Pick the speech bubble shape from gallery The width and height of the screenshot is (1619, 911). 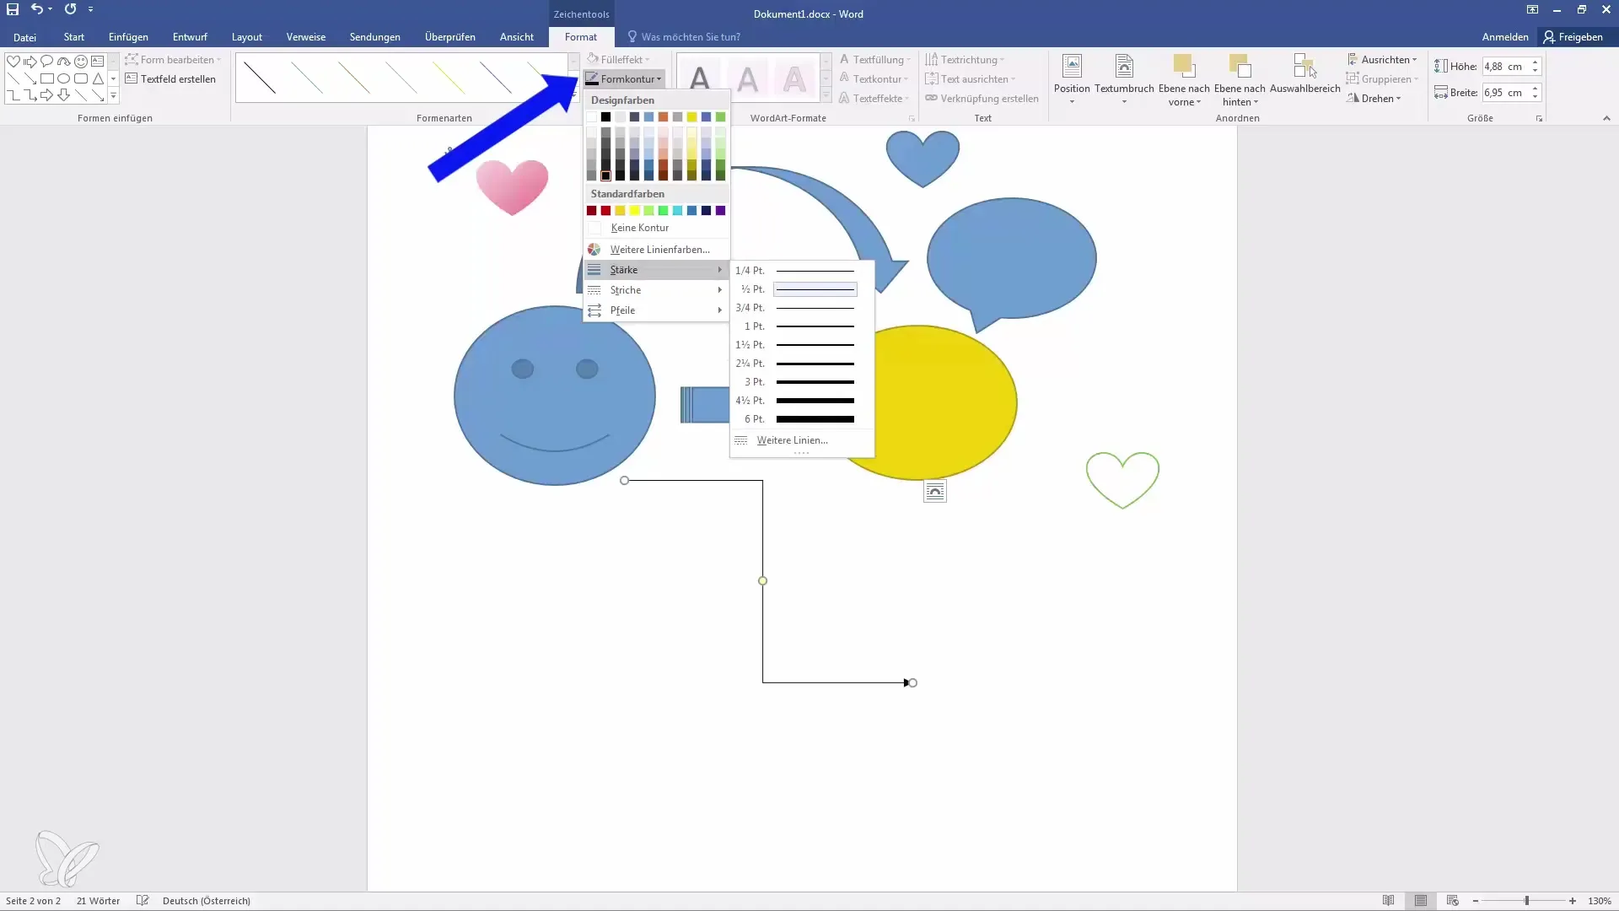tap(47, 61)
